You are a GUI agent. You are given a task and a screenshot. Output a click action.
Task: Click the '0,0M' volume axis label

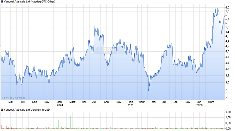tap(228, 129)
